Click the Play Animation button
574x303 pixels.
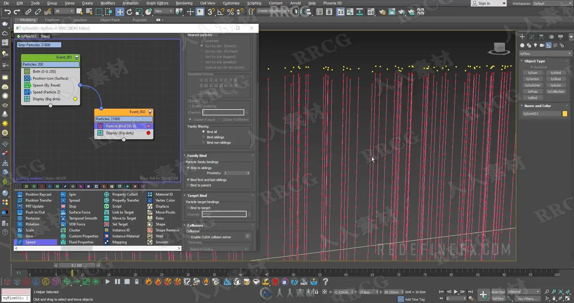(456, 292)
